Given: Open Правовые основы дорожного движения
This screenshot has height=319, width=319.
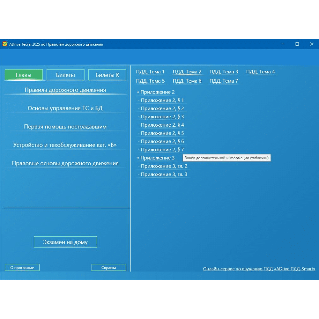Looking at the screenshot, I should (65, 163).
